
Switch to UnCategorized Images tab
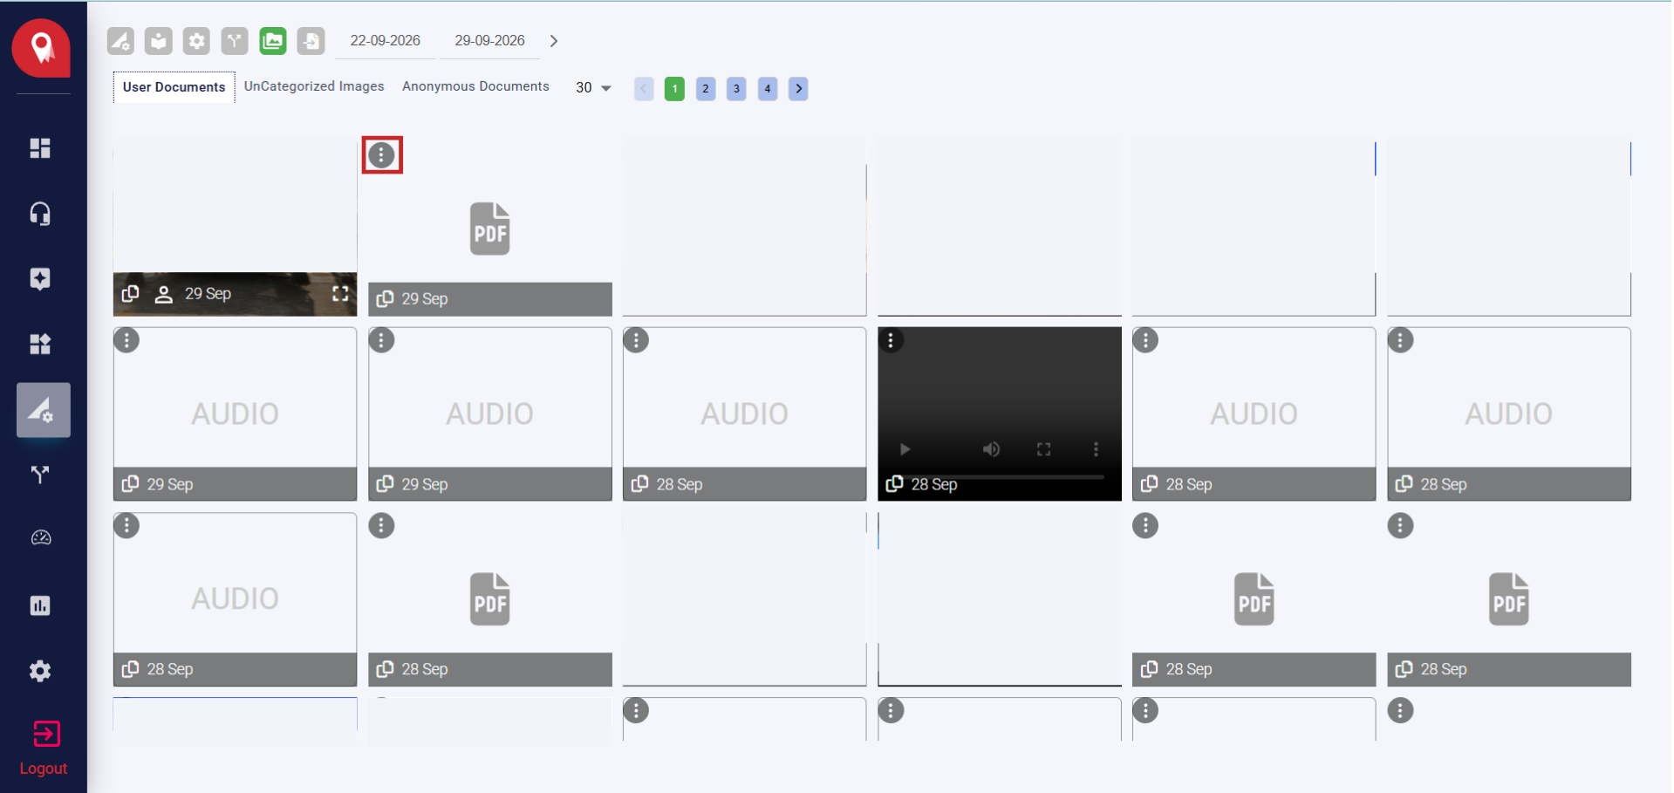tap(314, 86)
